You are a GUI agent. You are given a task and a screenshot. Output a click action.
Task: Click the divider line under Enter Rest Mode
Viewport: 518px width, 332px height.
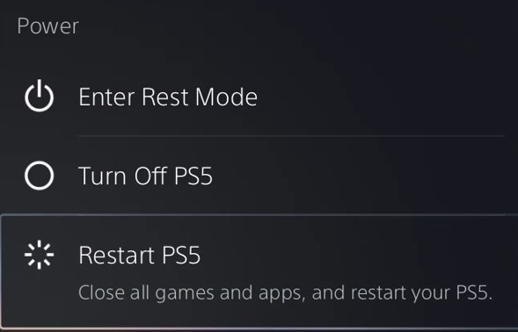point(291,135)
